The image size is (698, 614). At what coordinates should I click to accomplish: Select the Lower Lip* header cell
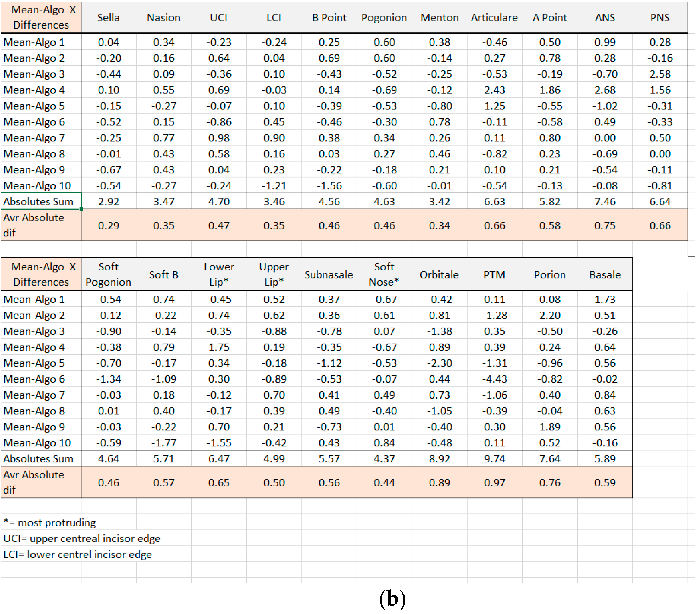[219, 274]
